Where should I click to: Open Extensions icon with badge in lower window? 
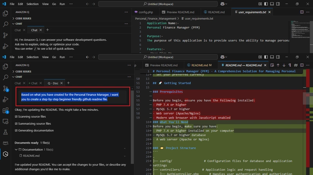coord(5,110)
